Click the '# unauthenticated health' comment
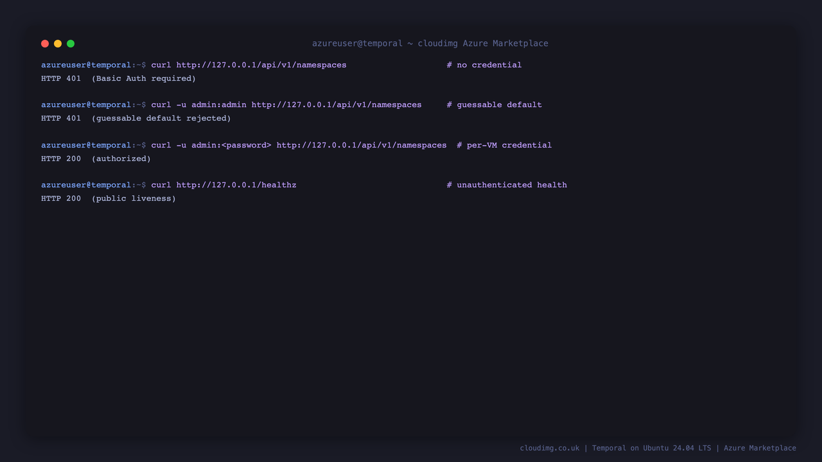The height and width of the screenshot is (462, 822). tap(507, 185)
